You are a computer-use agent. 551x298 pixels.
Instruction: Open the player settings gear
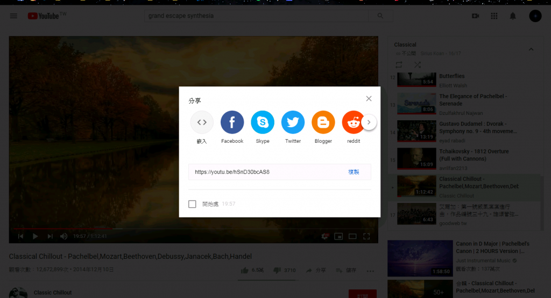coord(324,236)
